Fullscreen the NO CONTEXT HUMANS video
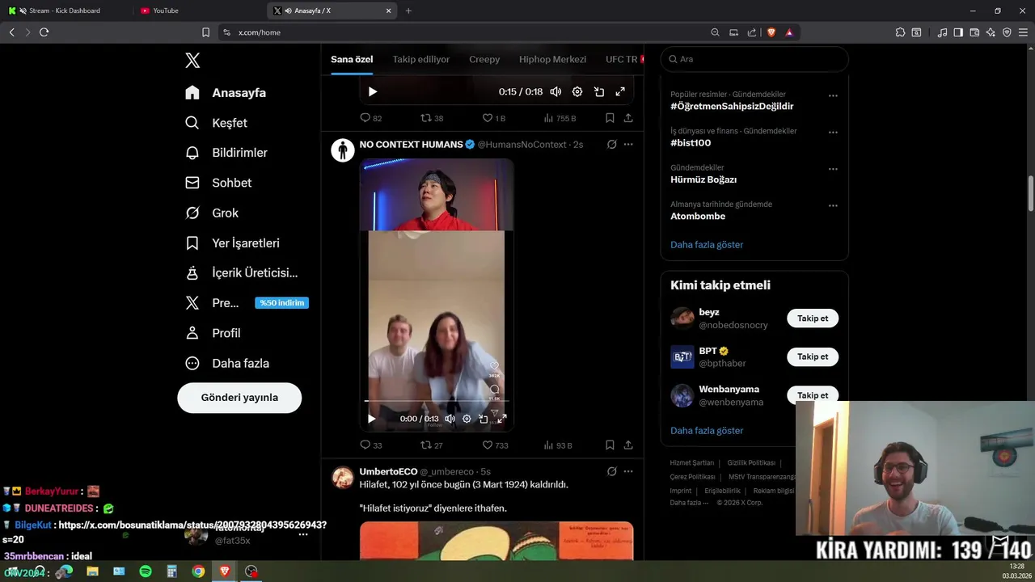This screenshot has height=582, width=1035. coord(501,419)
